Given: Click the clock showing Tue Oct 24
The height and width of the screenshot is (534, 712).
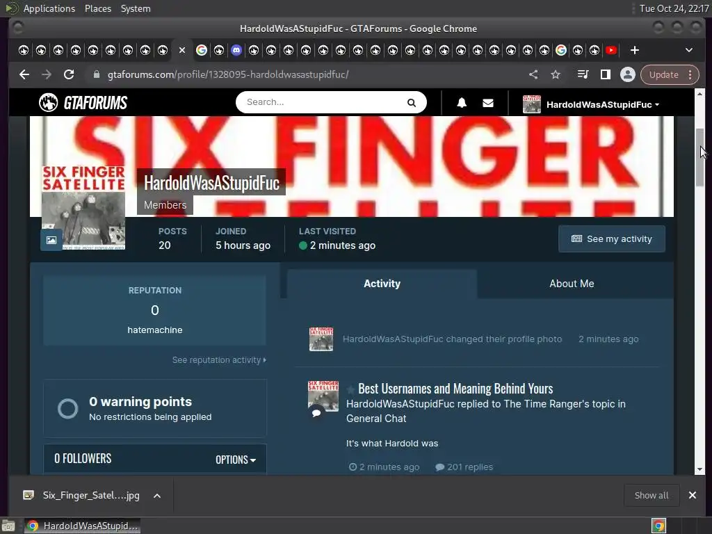Looking at the screenshot, I should [674, 8].
